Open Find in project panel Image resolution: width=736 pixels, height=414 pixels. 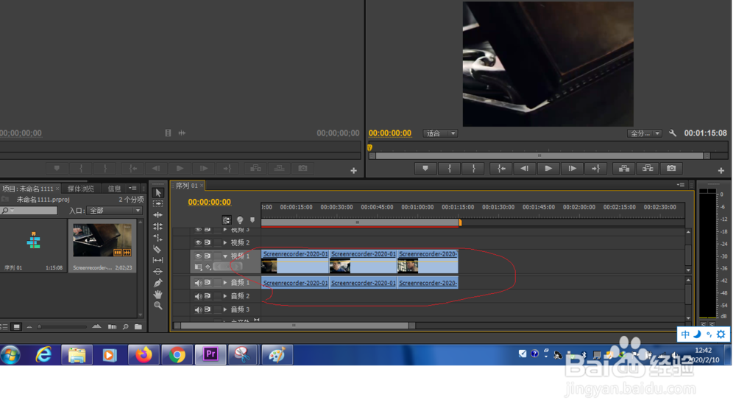pyautogui.click(x=125, y=326)
